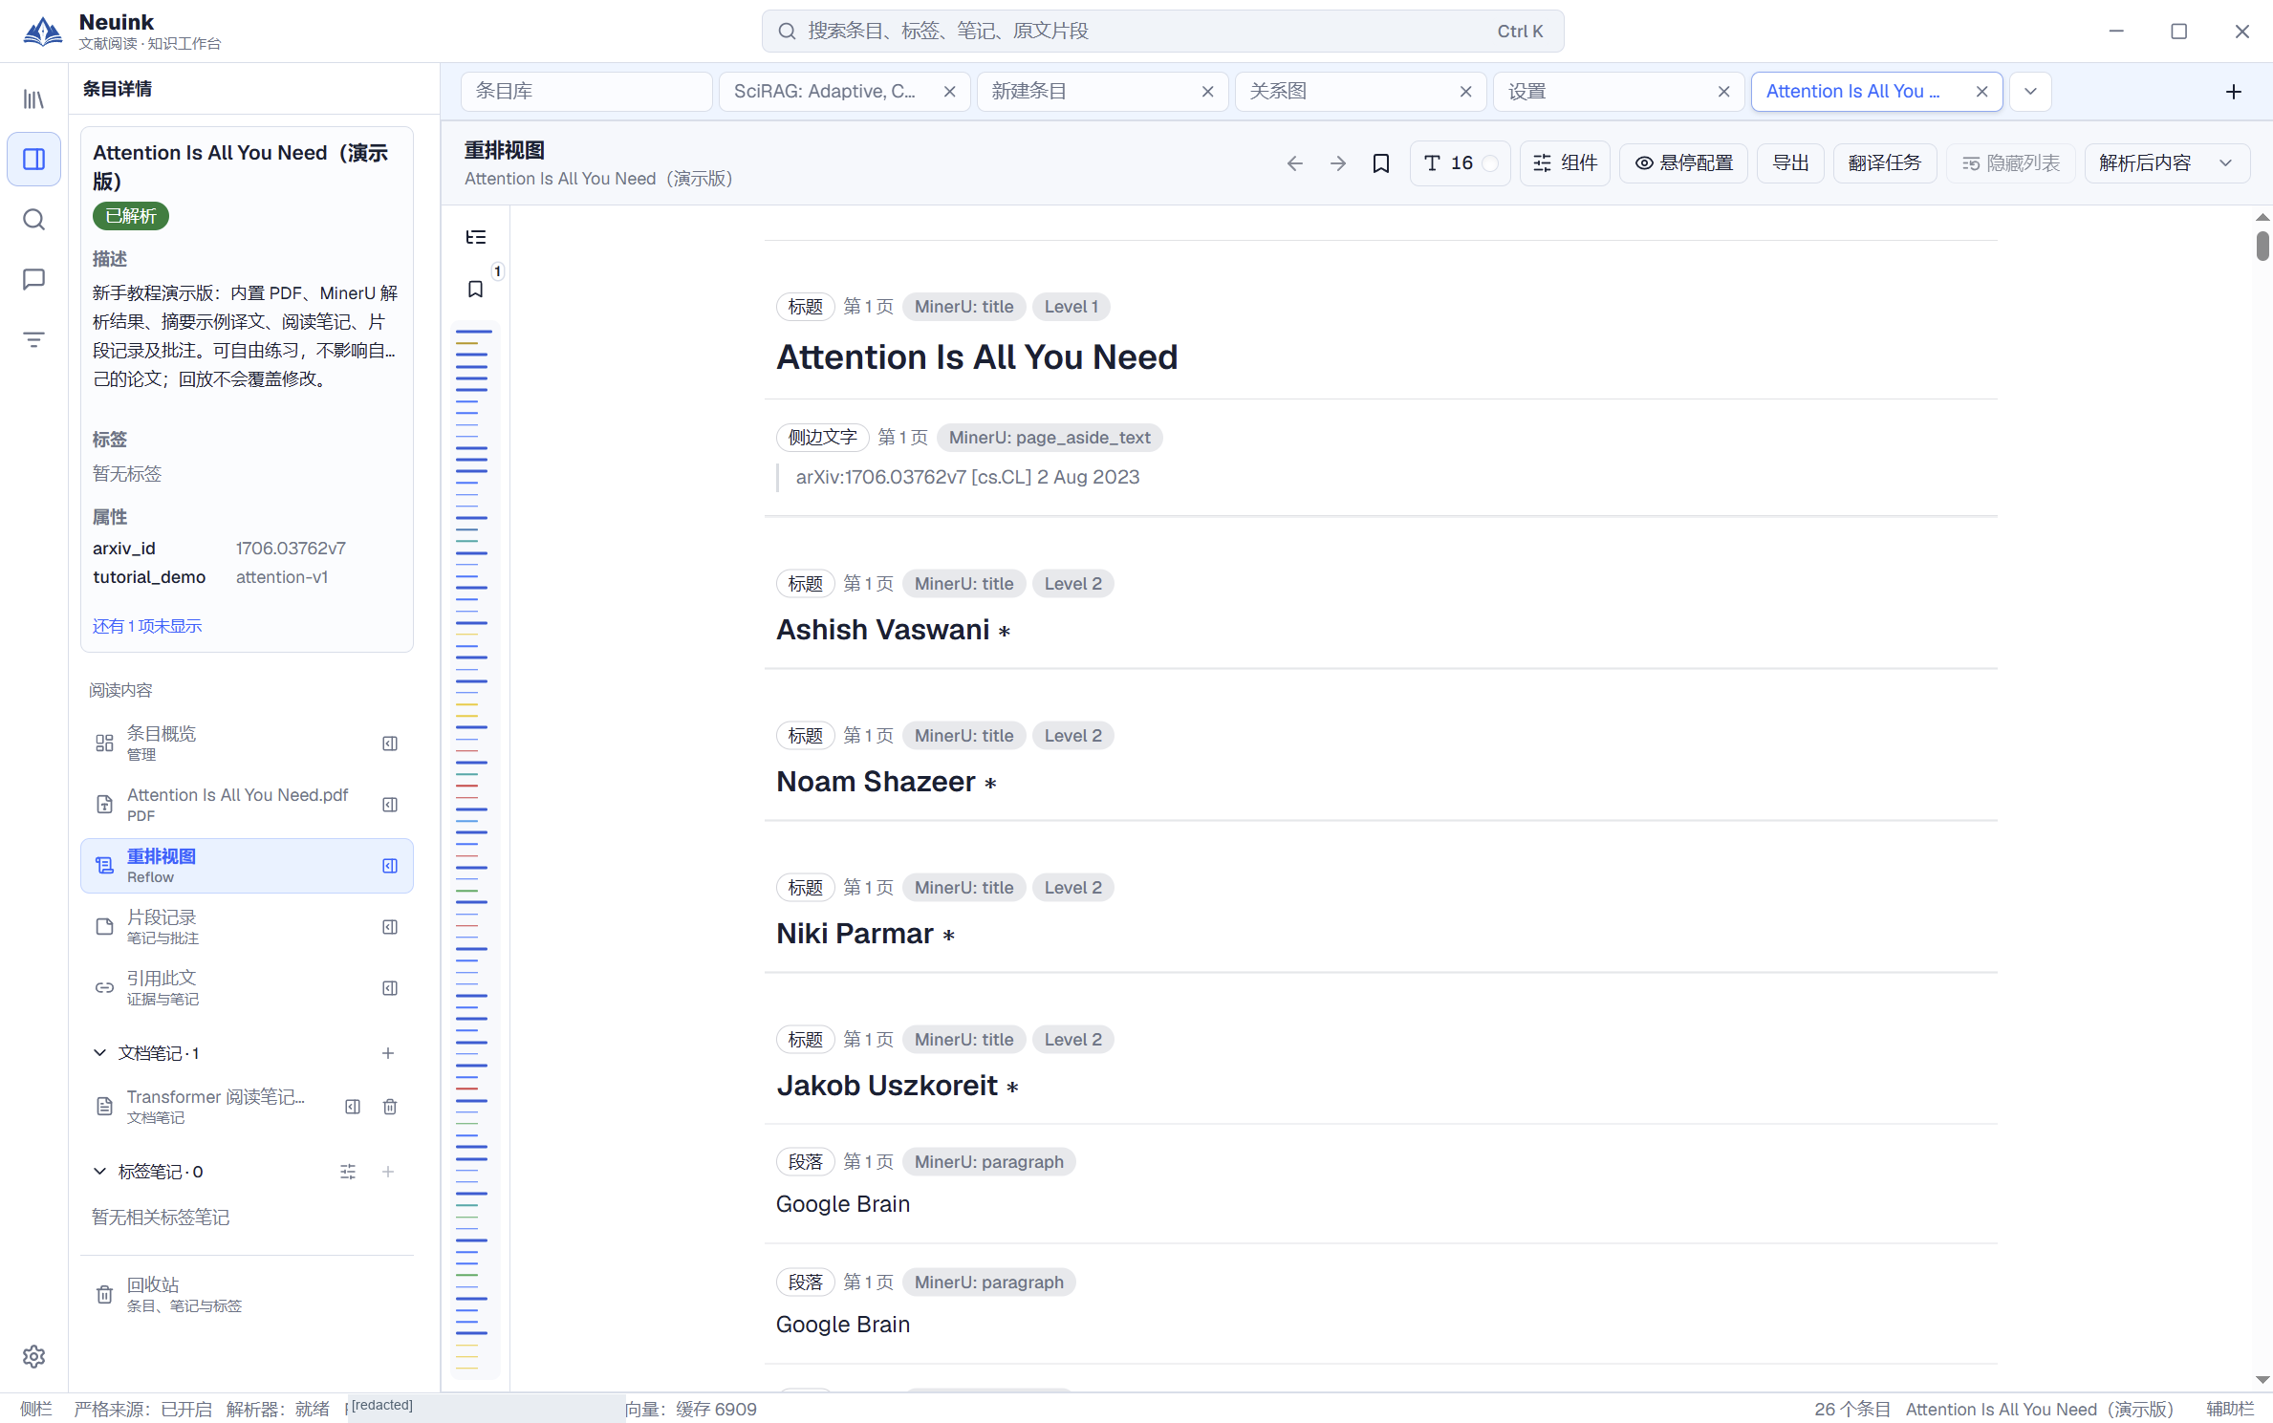
Task: Toggle the font size 16 switch
Action: point(1489,163)
